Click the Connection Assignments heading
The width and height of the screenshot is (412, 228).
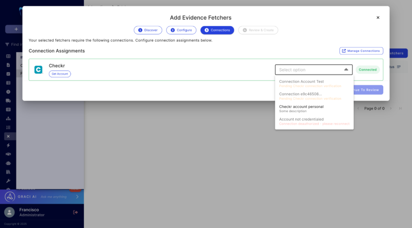(x=57, y=51)
